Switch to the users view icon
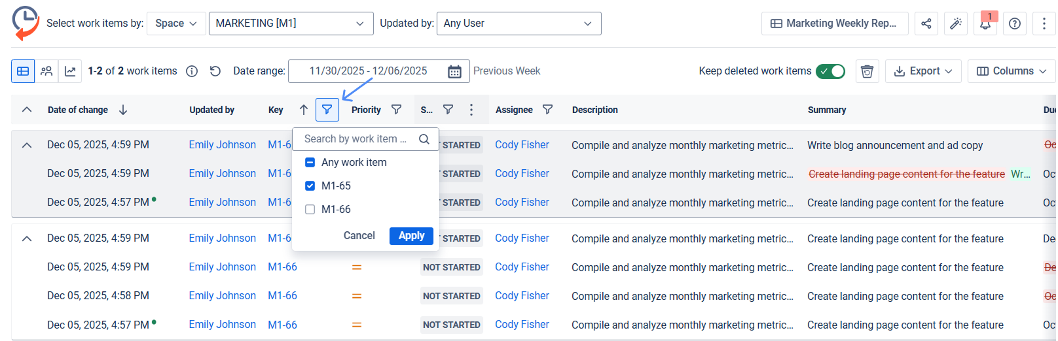The height and width of the screenshot is (341, 1058). click(46, 71)
